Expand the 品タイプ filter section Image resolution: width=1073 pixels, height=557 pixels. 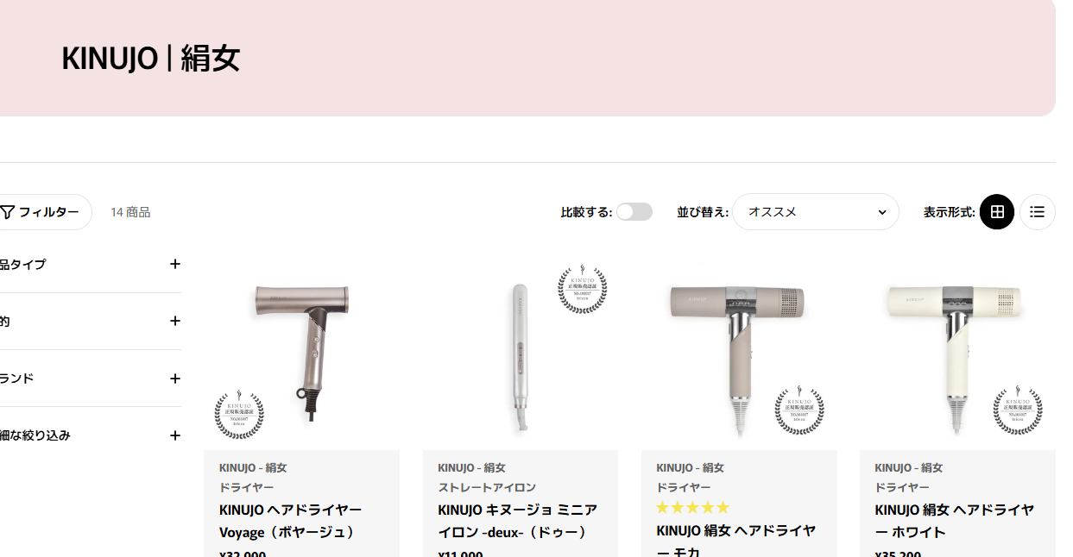90,264
